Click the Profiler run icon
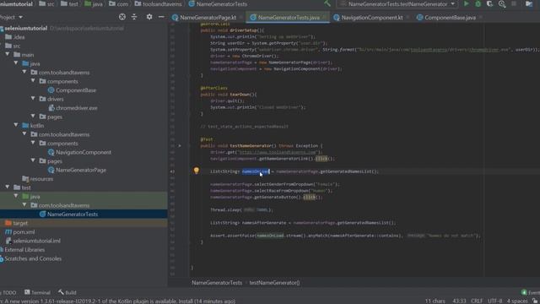Image resolution: width=540 pixels, height=304 pixels. pos(502,3)
